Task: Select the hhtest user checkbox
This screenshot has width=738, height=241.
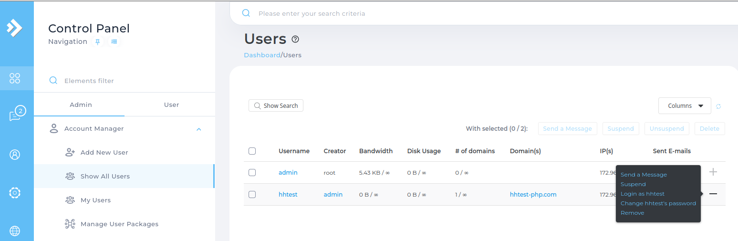Action: (x=252, y=194)
